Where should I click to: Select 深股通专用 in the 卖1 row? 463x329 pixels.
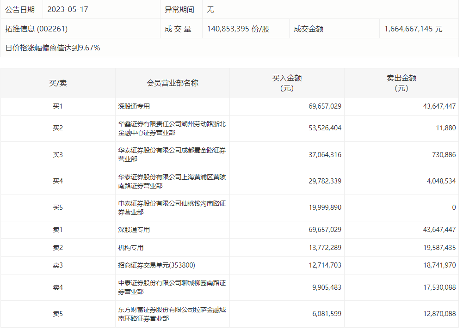pyautogui.click(x=134, y=230)
